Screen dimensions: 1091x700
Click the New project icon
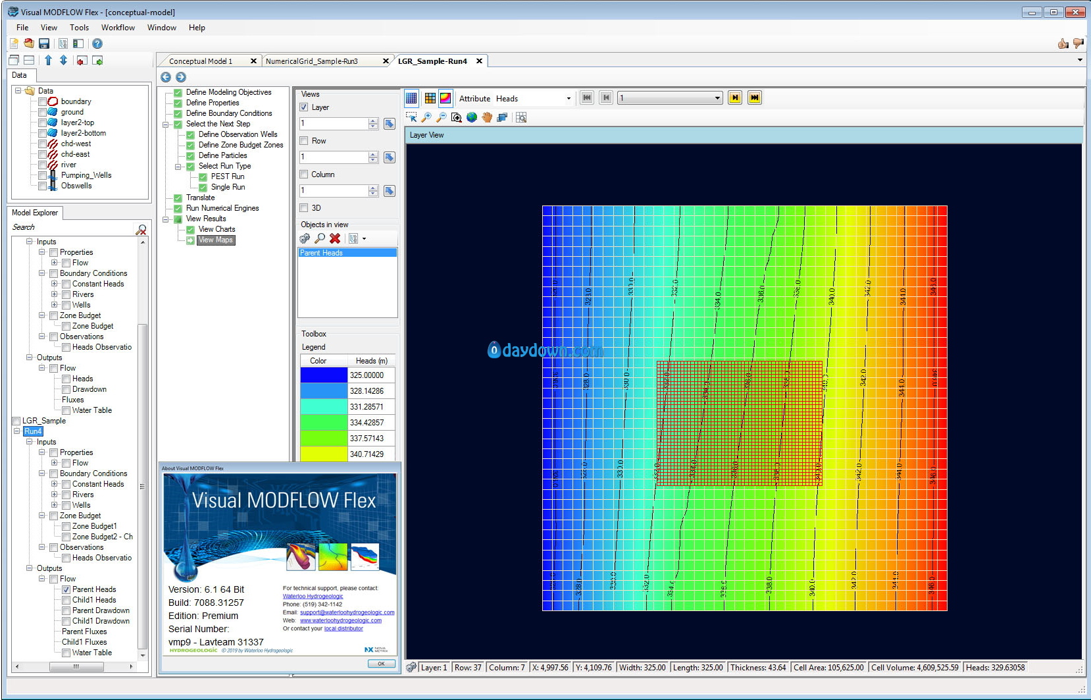click(14, 43)
